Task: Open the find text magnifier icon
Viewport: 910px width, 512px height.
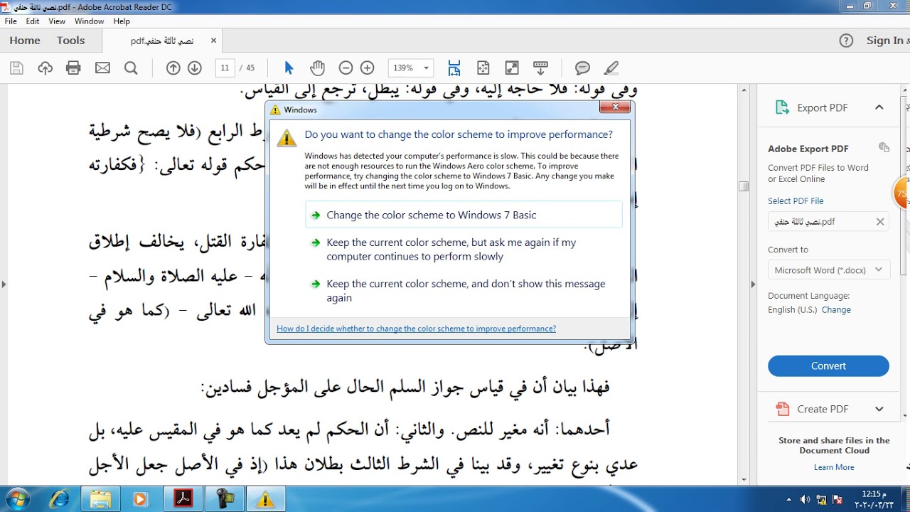Action: click(x=131, y=68)
